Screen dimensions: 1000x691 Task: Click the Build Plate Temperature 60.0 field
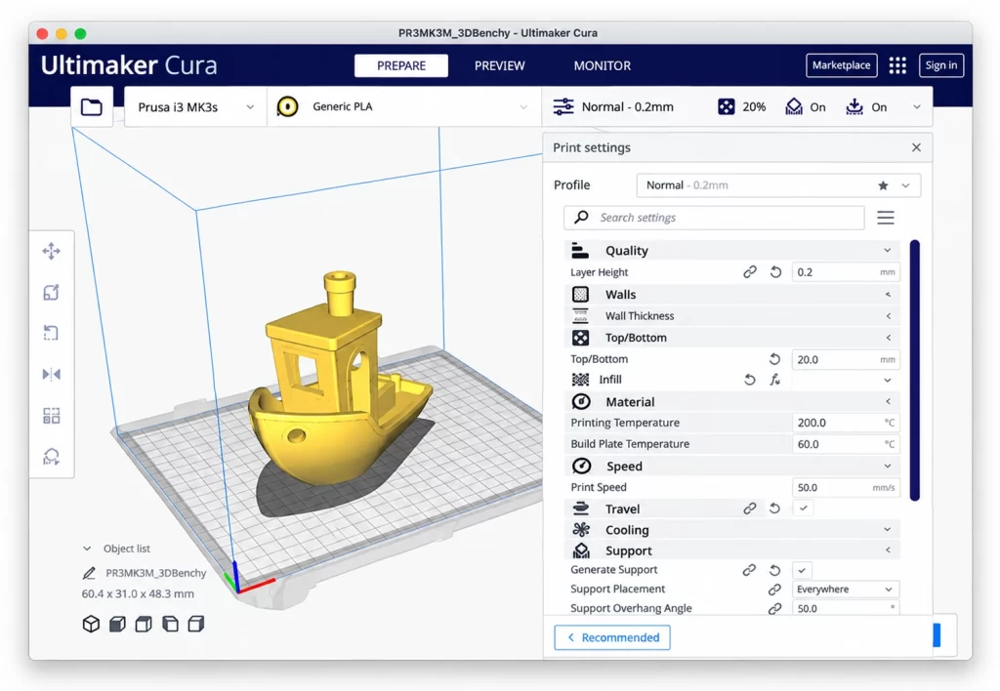846,444
